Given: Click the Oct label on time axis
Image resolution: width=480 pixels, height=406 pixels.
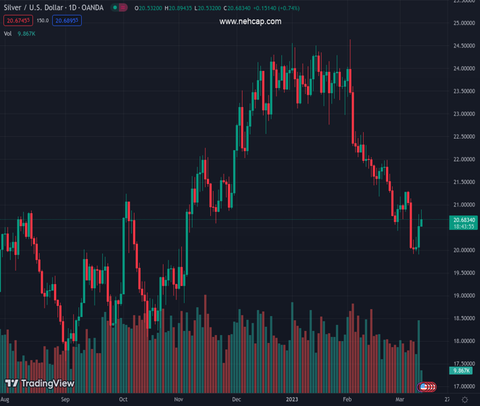Looking at the screenshot, I should 122,400.
